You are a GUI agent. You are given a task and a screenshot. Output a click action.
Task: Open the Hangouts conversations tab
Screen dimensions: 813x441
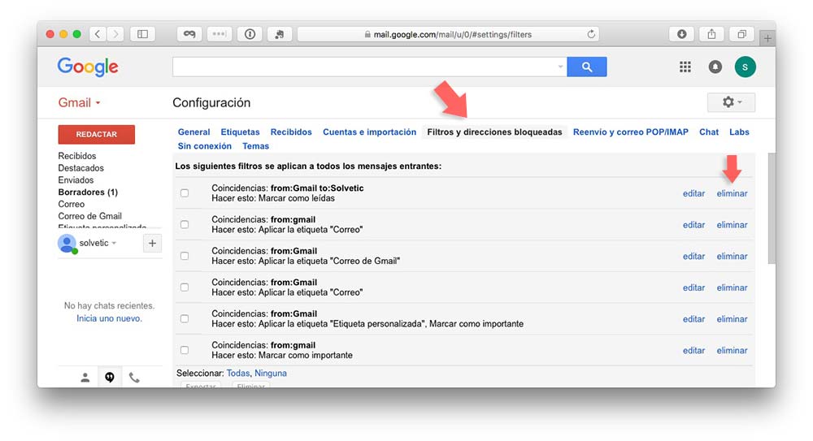(x=110, y=378)
